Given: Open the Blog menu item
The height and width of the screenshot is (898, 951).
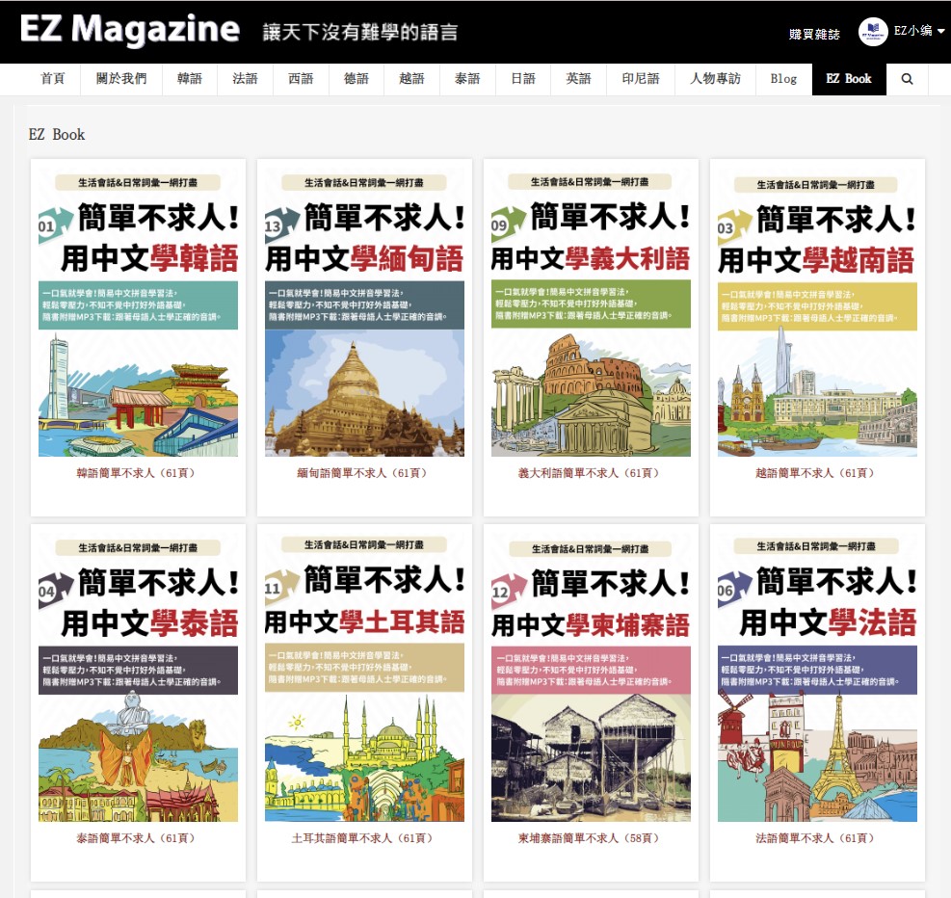Looking at the screenshot, I should (x=783, y=79).
